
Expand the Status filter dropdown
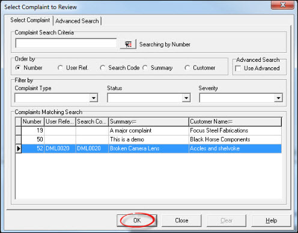pyautogui.click(x=186, y=98)
